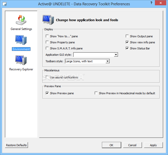Open the Recovery Explorer icon

21,60
